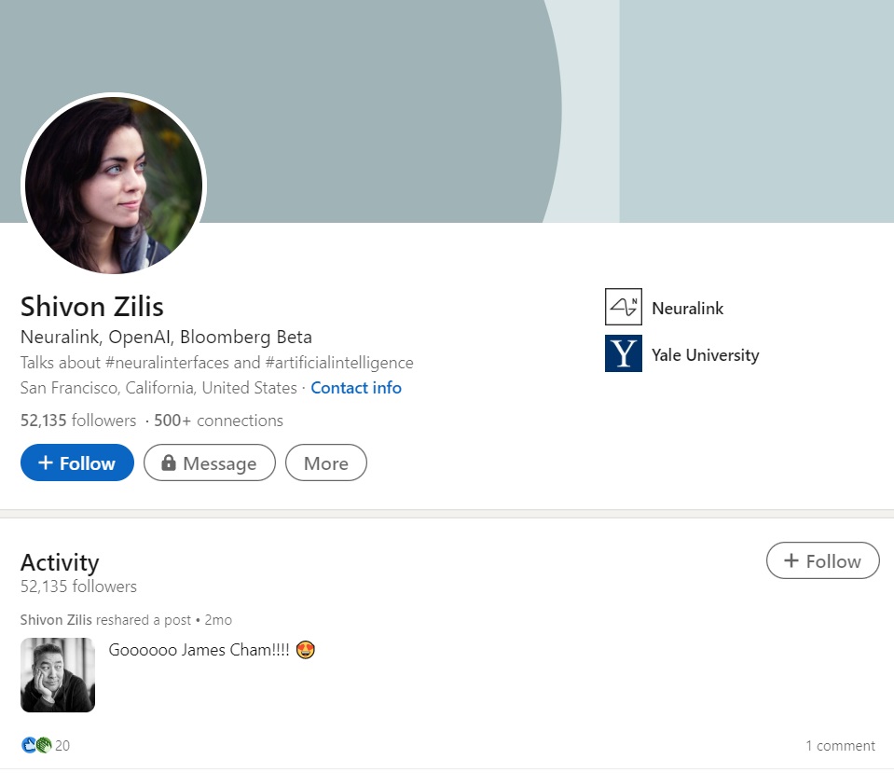This screenshot has width=894, height=773.
Task: Click Shivon Zilis's profile photo
Action: coord(112,185)
